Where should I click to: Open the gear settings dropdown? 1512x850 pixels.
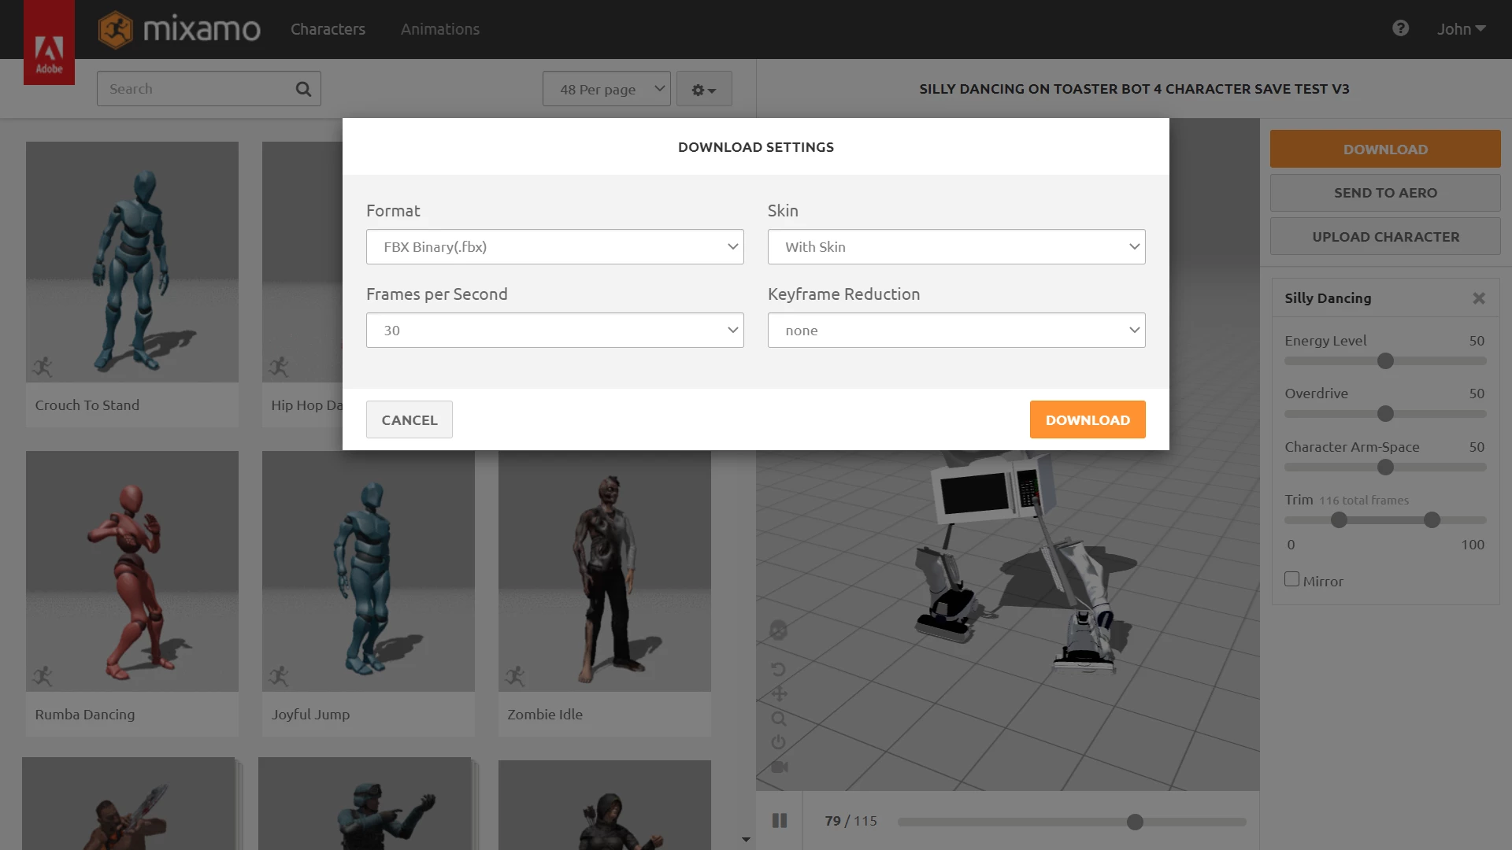[703, 90]
